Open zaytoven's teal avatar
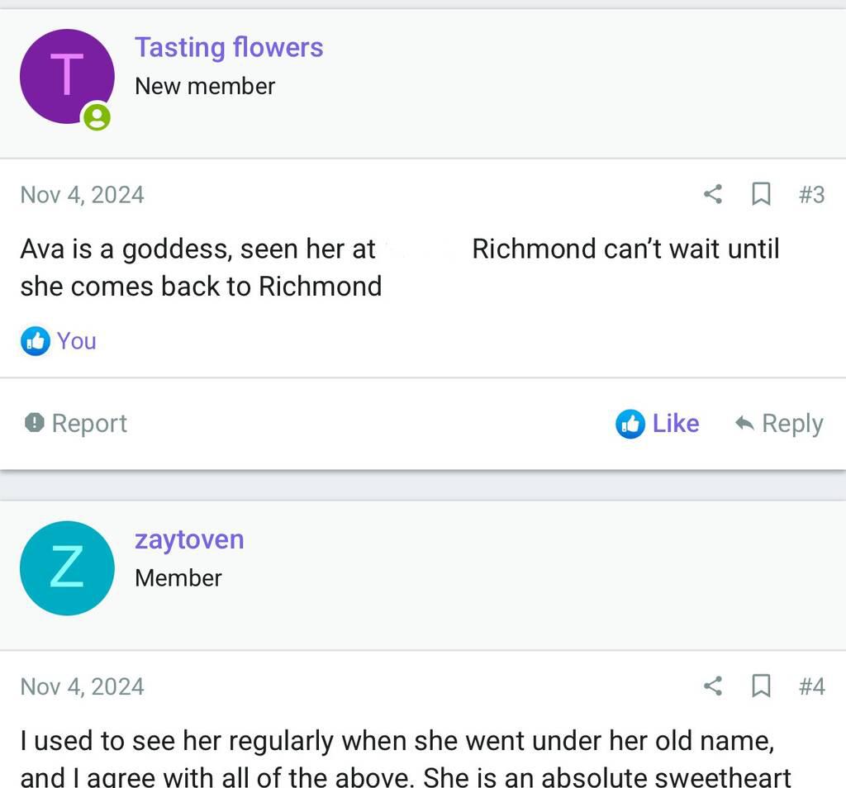The image size is (846, 788). click(67, 568)
